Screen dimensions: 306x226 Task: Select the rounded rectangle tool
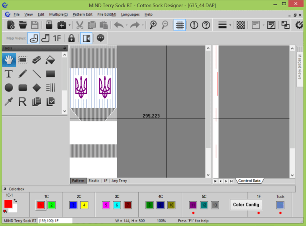(x=23, y=87)
